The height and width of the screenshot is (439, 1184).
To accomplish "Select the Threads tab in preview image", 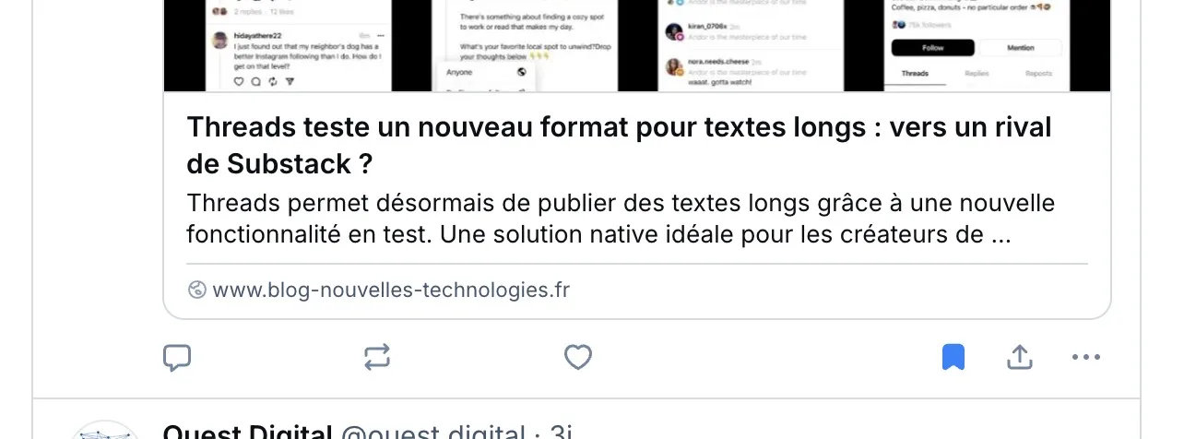I will pyautogui.click(x=915, y=74).
